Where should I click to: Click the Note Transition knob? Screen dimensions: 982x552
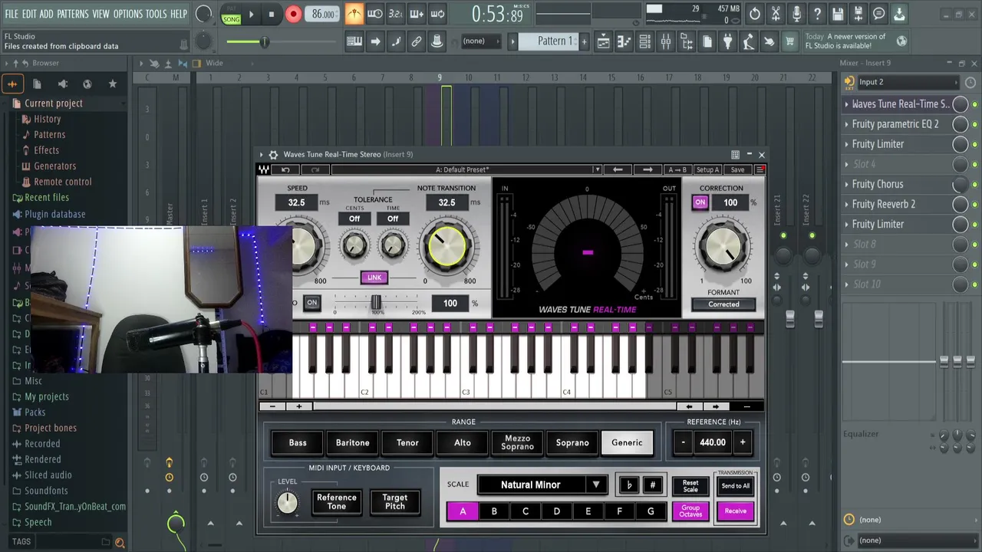[447, 246]
